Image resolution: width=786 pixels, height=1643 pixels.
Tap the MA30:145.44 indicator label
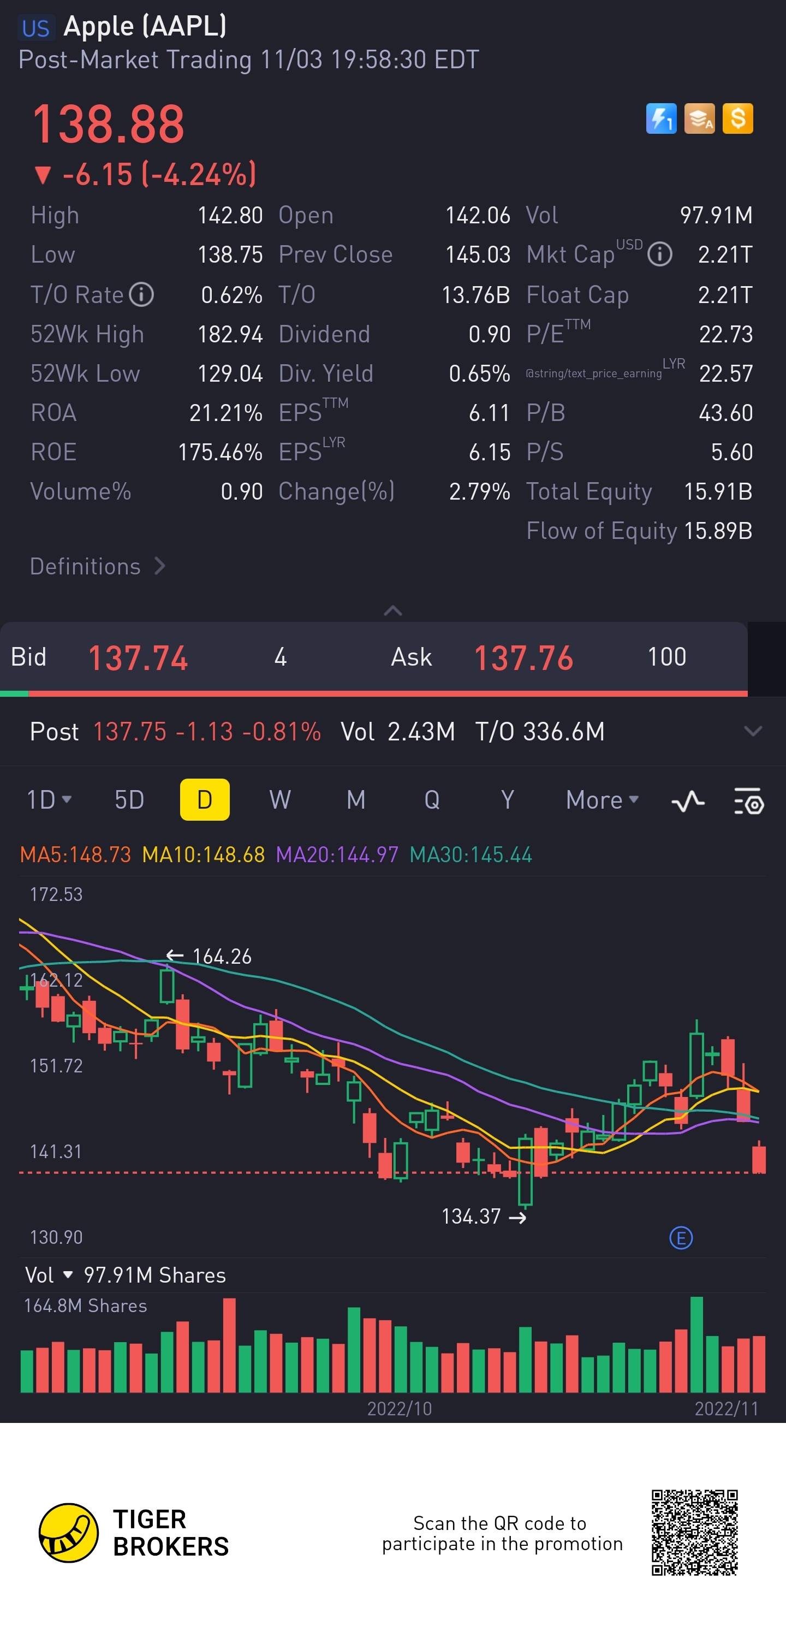pyautogui.click(x=471, y=855)
